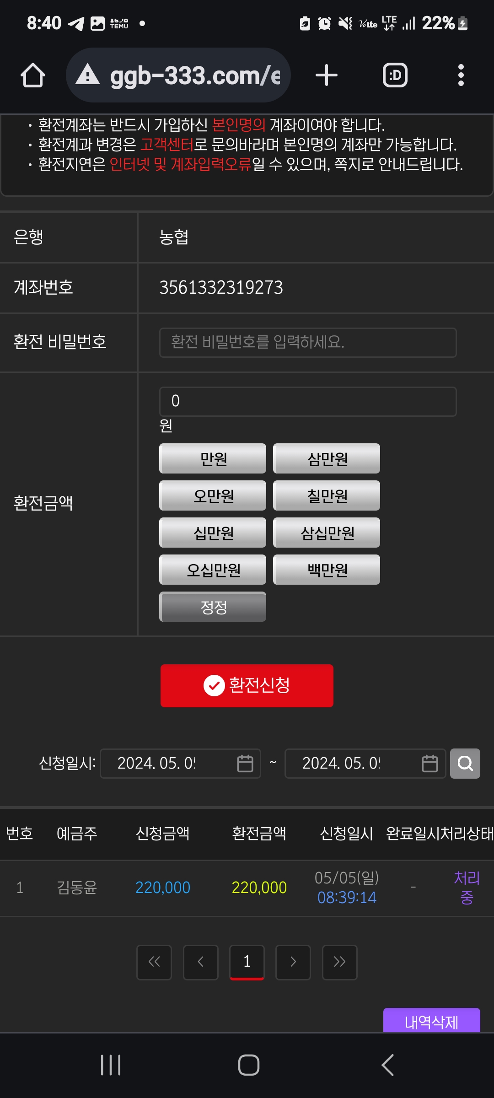Focus the 환전 비밀번호 input field

(x=308, y=342)
